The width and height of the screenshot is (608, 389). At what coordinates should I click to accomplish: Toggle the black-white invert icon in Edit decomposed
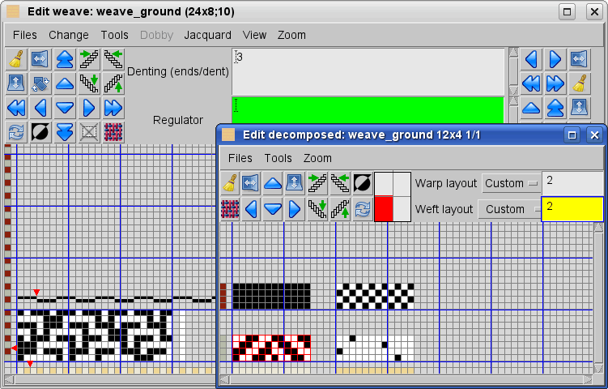[x=363, y=183]
